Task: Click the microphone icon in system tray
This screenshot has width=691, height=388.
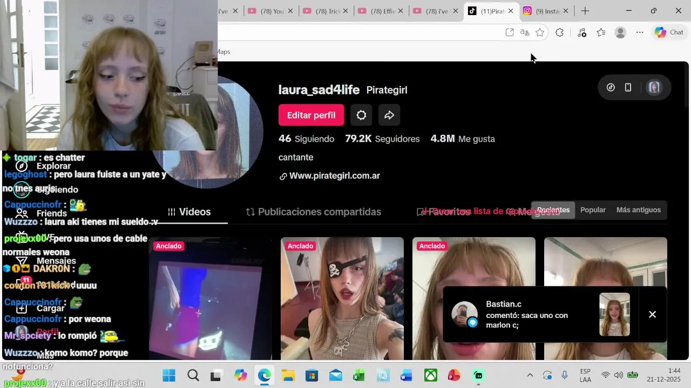Action: click(x=565, y=376)
